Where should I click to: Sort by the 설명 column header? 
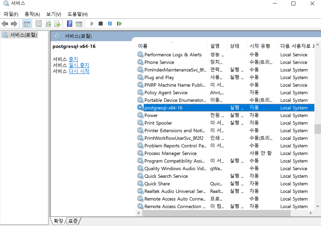coord(217,46)
